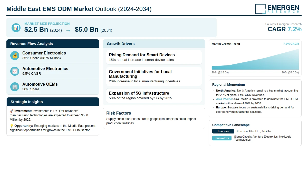308x179 pixels.
Task: Click the Leaders badge
Action: [223, 131]
